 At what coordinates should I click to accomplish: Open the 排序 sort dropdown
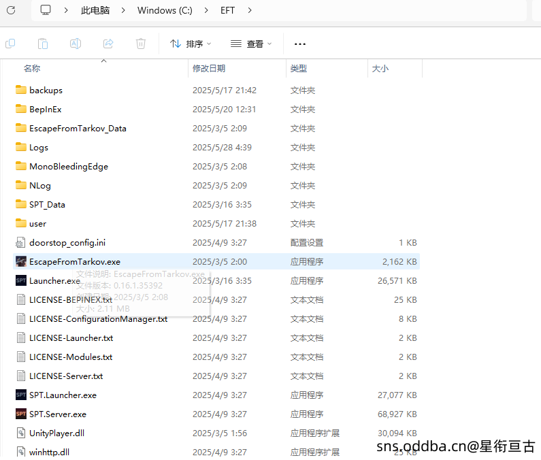[x=191, y=44]
